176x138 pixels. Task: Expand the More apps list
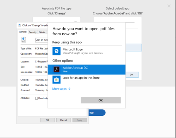point(61,89)
